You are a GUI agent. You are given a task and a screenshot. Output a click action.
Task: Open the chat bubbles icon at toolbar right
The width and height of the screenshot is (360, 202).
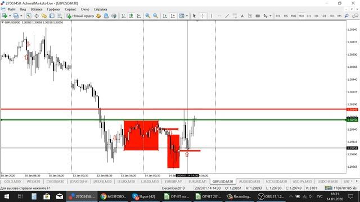click(355, 16)
